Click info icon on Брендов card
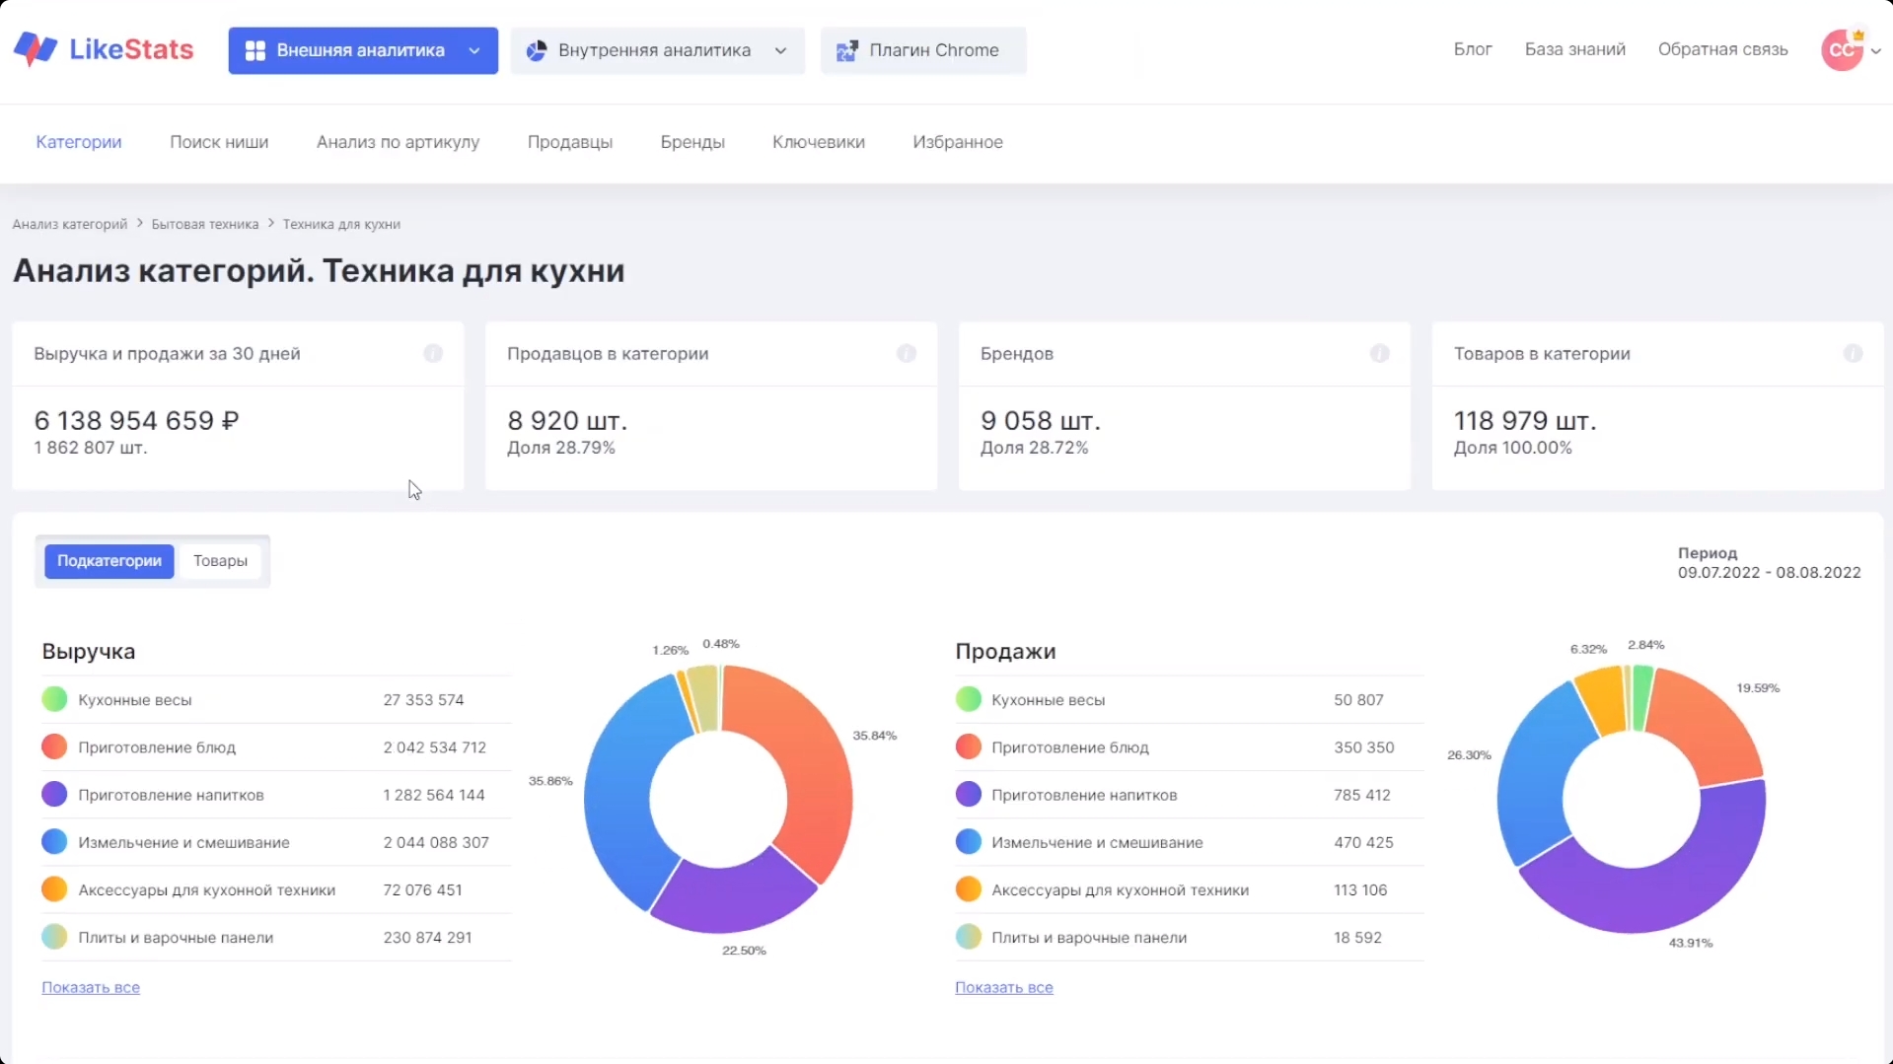 [x=1380, y=353]
